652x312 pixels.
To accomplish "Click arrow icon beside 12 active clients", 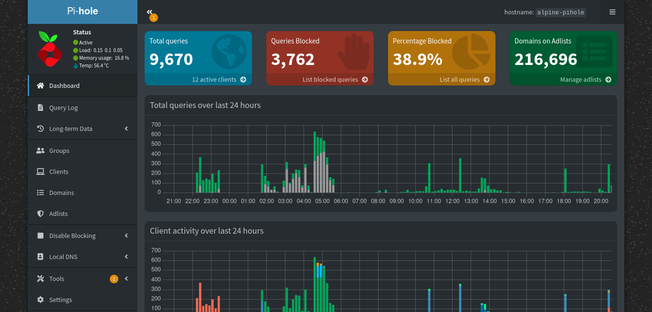I will click(243, 80).
